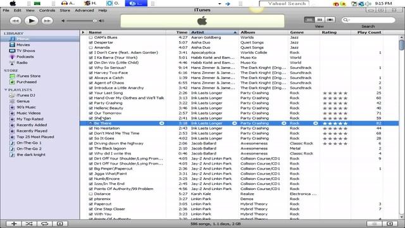Screen dimensions: 405x228
Task: Open the My Top Rated playlist
Action: click(30, 119)
